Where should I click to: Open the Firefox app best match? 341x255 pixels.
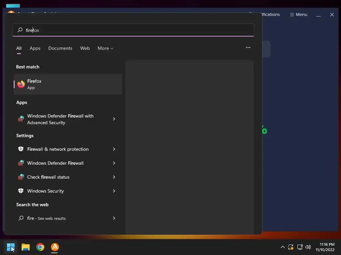(68, 84)
